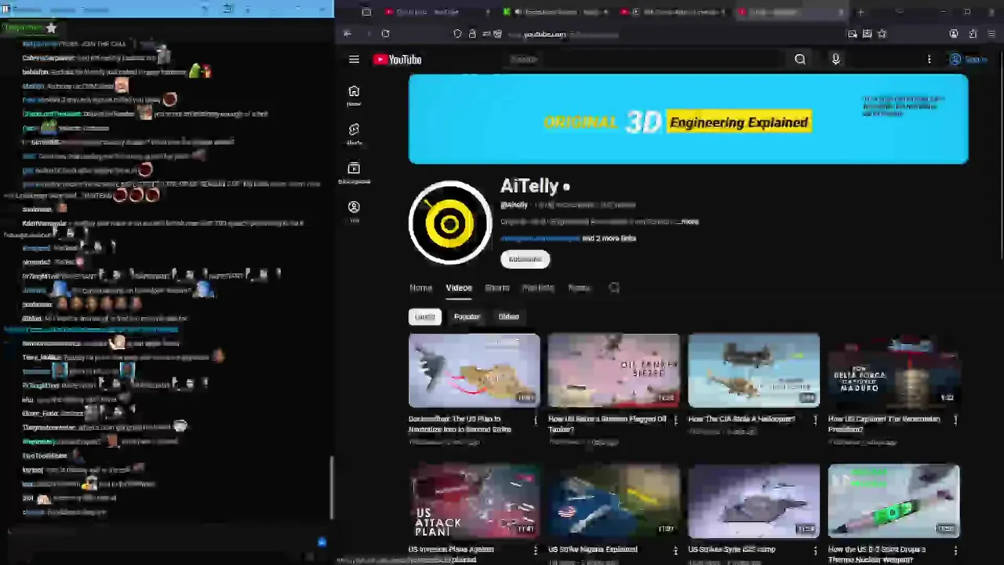Click the AiTelly channel avatar
The width and height of the screenshot is (1004, 565).
[x=450, y=224]
